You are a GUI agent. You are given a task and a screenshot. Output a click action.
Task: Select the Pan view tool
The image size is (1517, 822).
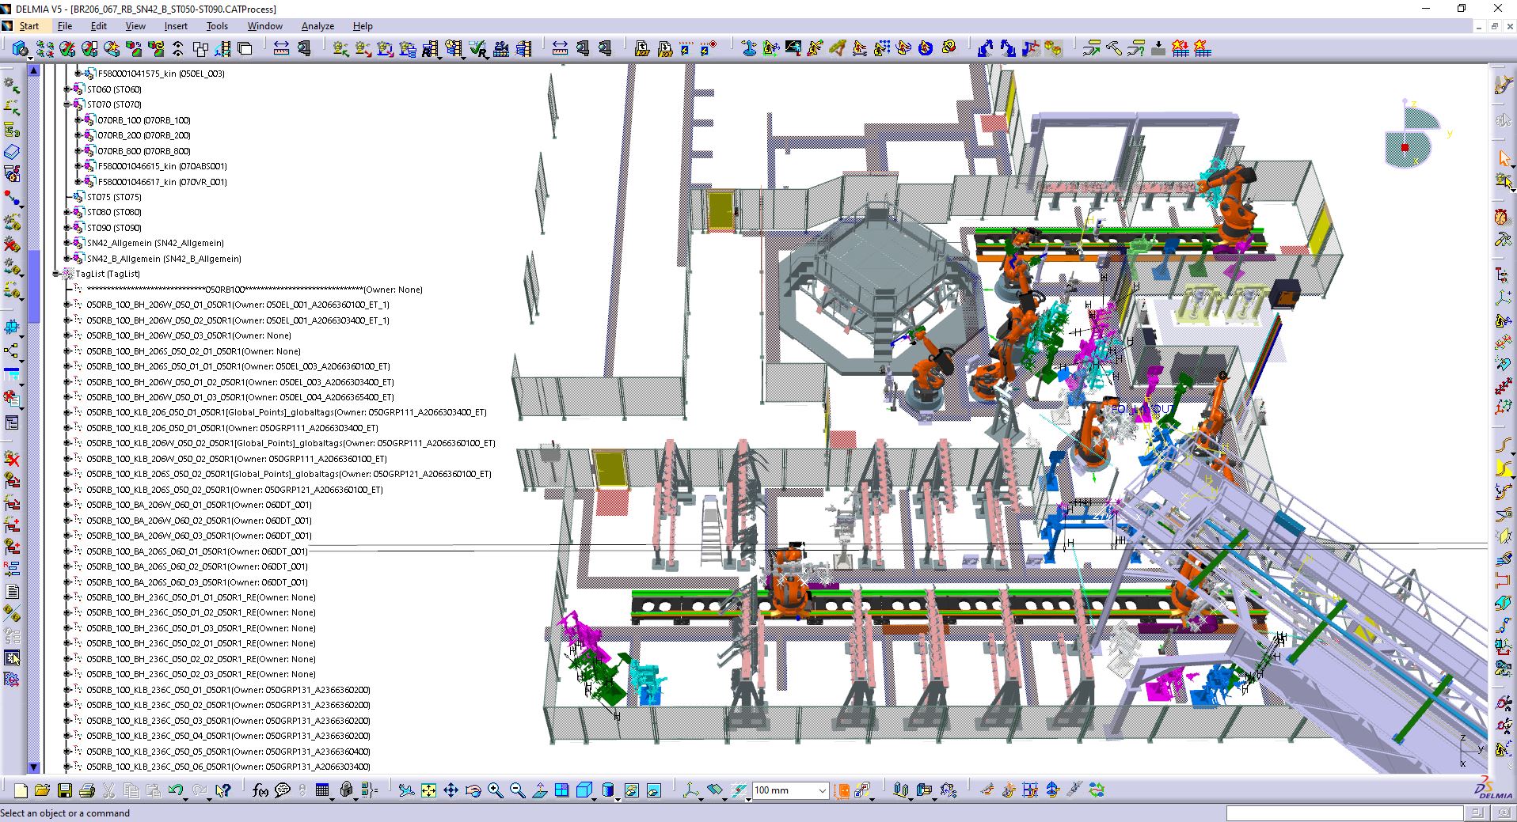[x=451, y=790]
